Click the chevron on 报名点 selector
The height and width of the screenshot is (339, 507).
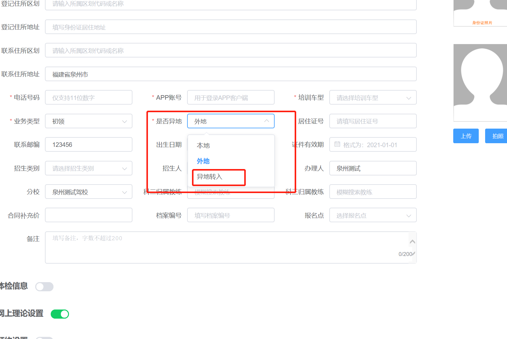409,215
